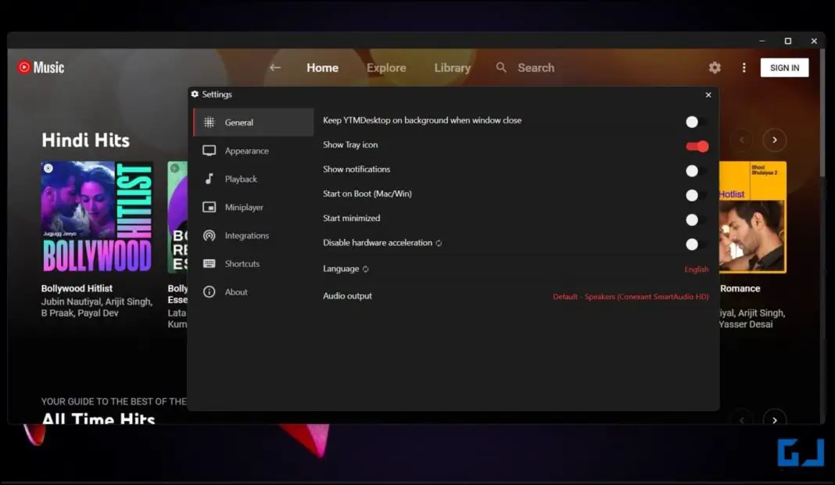Image resolution: width=835 pixels, height=485 pixels.
Task: Open the Bollywood Hitlist playlist thumbnail
Action: [x=96, y=216]
